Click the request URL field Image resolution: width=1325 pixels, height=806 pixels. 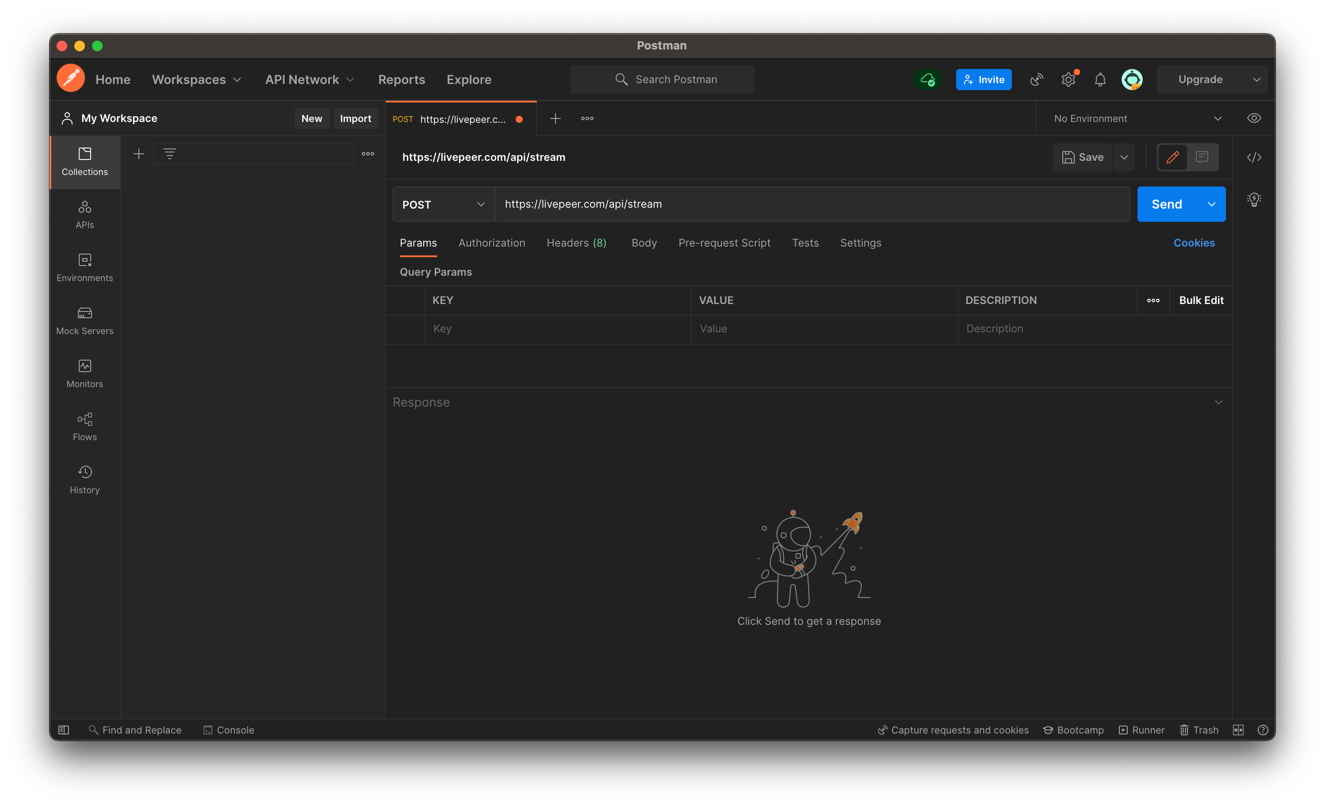pyautogui.click(x=812, y=204)
